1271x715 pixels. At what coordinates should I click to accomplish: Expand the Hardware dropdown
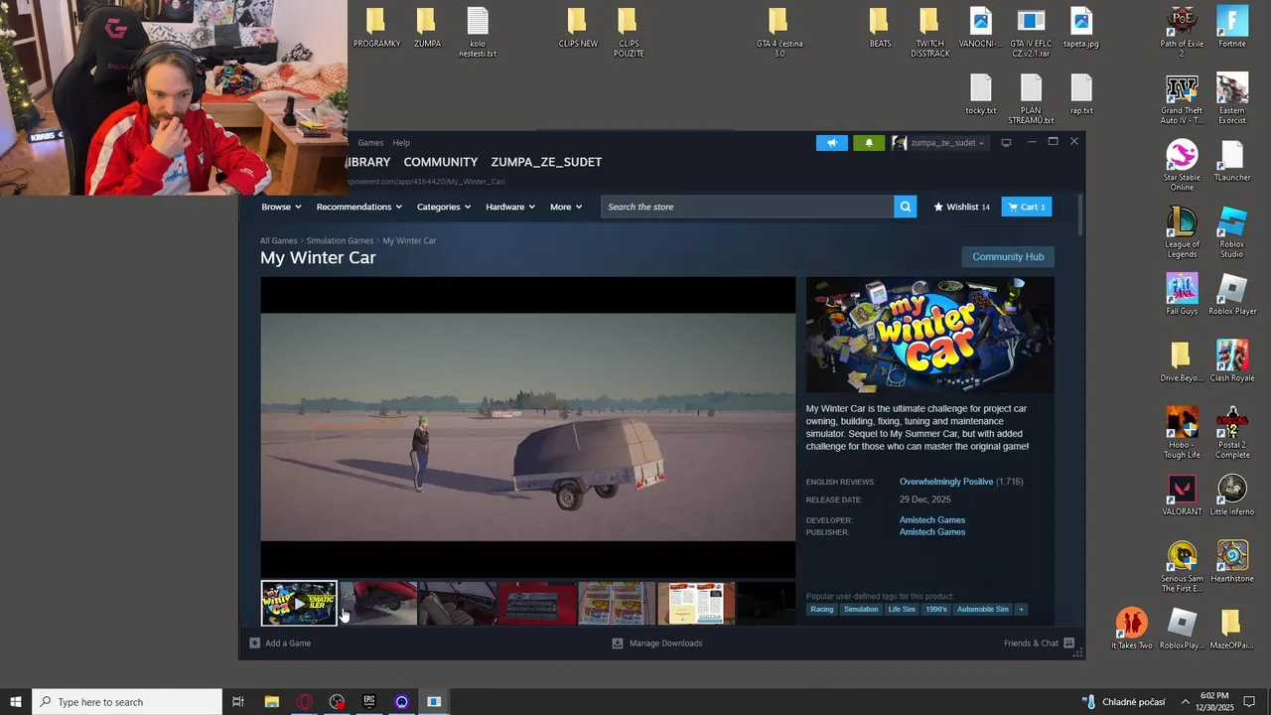[510, 207]
